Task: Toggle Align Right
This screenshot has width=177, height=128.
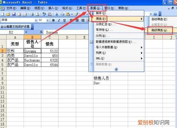Action: point(83,20)
